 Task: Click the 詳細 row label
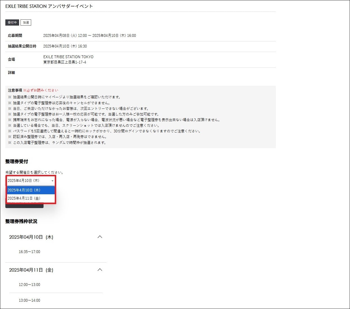click(12, 73)
